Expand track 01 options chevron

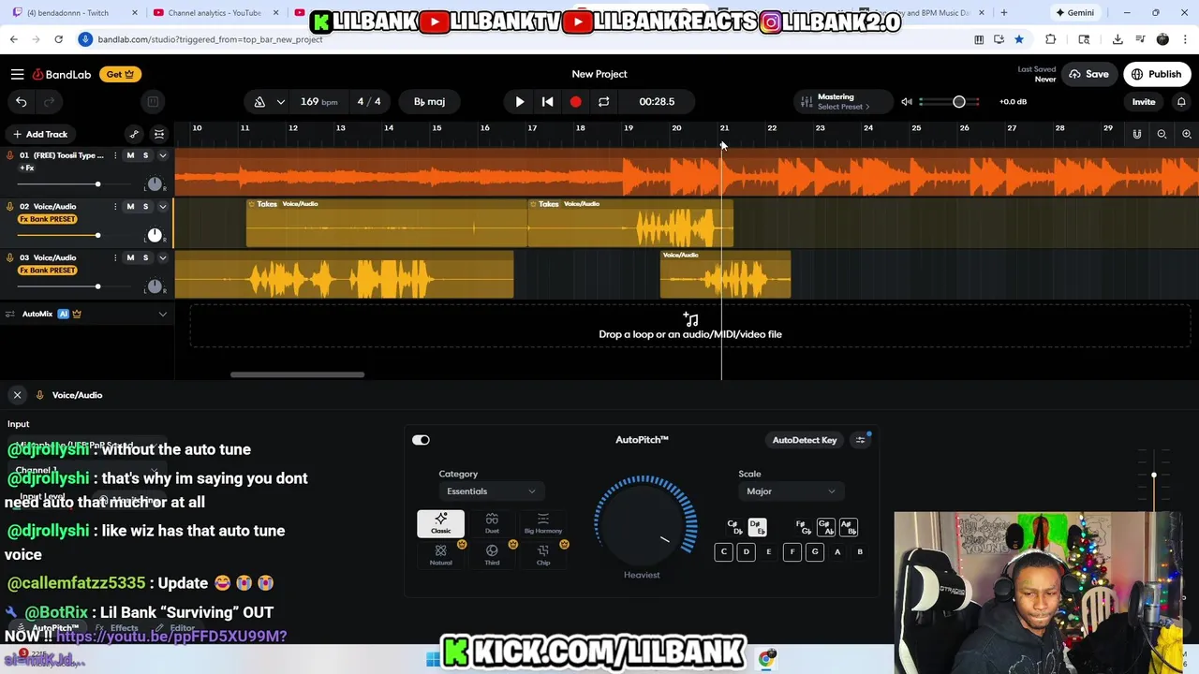[162, 155]
